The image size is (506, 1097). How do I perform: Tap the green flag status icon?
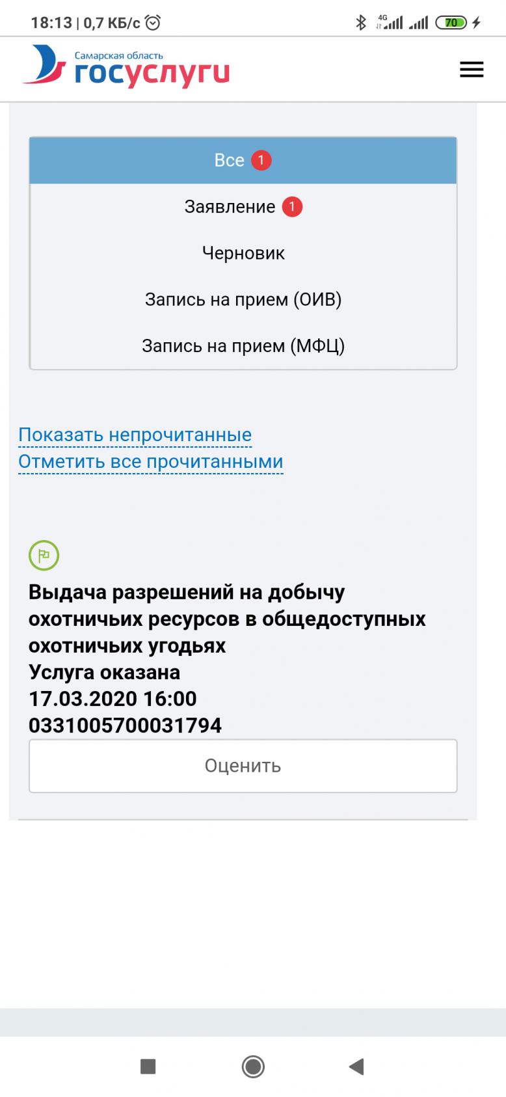coord(44,556)
